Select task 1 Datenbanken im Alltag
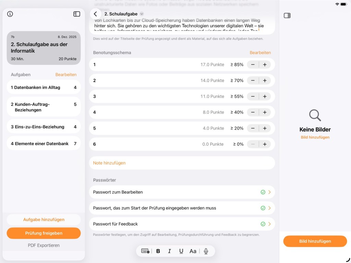 [x=44, y=87]
